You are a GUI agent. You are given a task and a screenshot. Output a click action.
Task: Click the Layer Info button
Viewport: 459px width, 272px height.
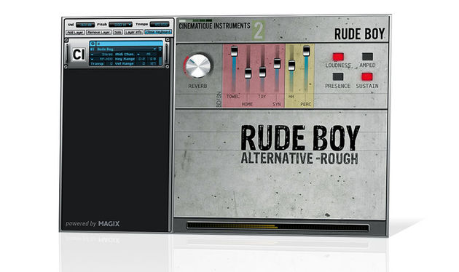(133, 32)
